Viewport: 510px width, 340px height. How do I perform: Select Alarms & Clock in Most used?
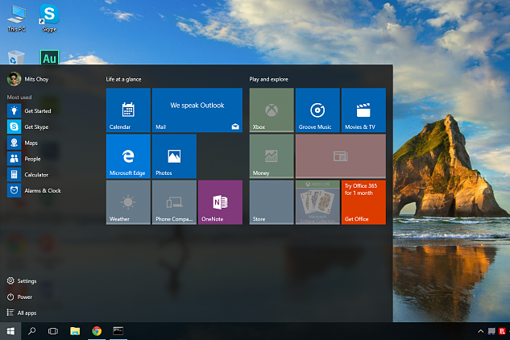tap(42, 191)
